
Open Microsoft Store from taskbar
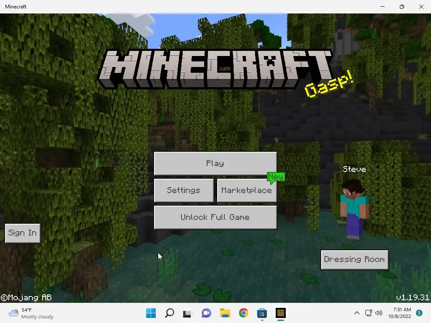pyautogui.click(x=262, y=313)
